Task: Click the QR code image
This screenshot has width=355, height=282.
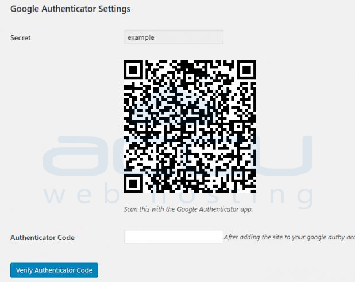Action: pyautogui.click(x=190, y=127)
